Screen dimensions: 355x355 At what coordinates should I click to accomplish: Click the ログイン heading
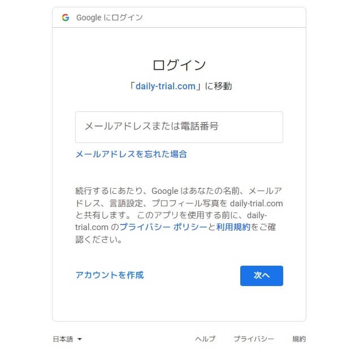(179, 65)
